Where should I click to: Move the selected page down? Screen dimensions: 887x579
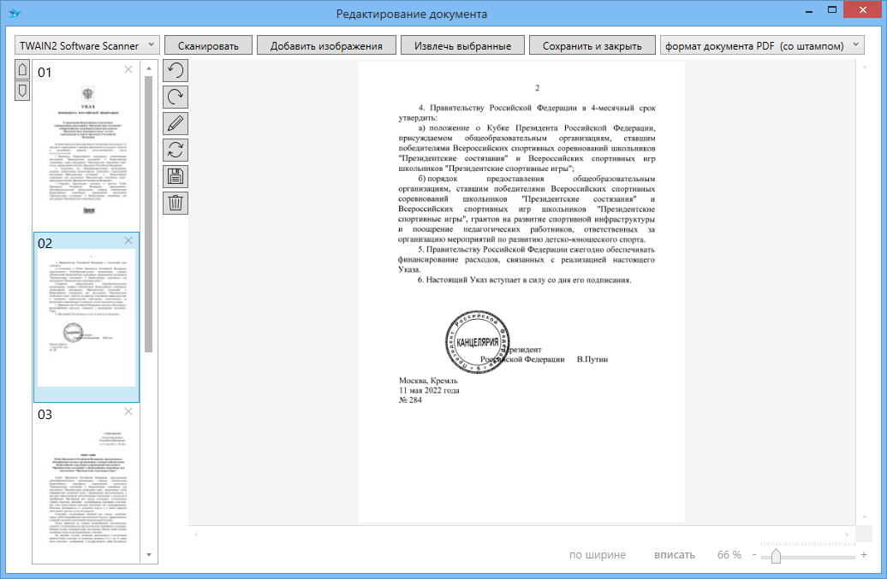pos(22,90)
